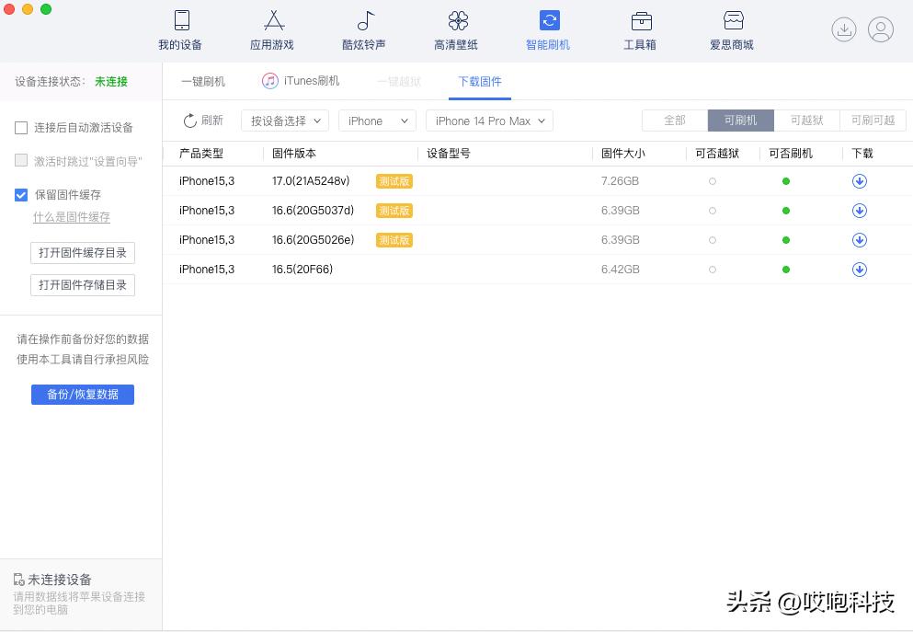Enable 连接后自动激活设备 auto-activation checkbox
Image resolution: width=913 pixels, height=632 pixels.
21,128
